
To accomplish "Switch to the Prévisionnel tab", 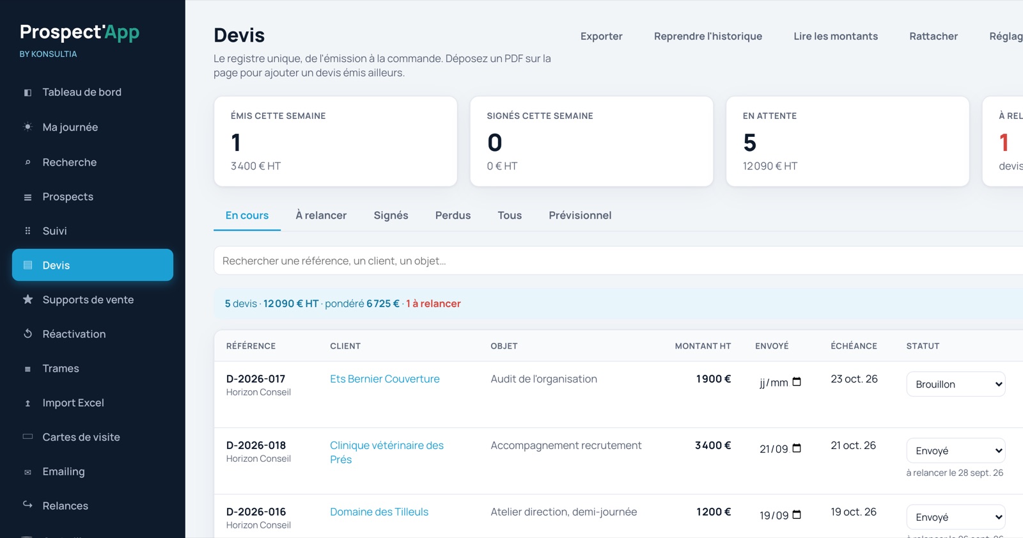I will pos(580,216).
